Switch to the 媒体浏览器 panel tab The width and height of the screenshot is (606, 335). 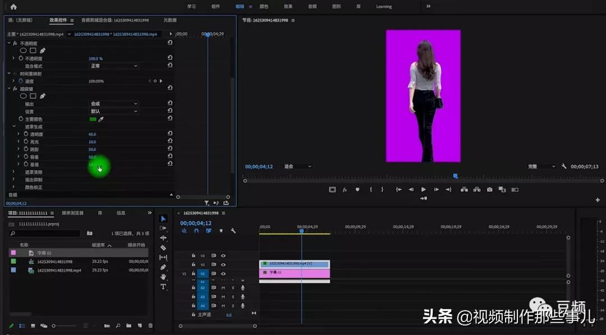[x=73, y=213]
